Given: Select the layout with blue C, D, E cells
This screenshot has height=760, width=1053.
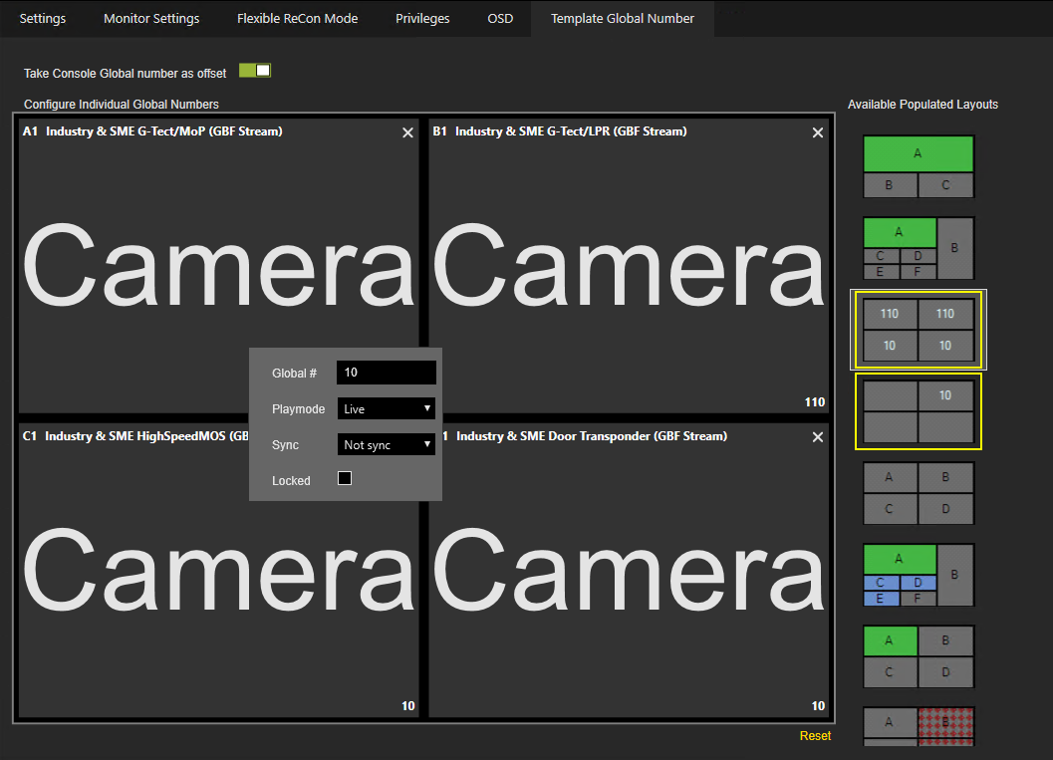Looking at the screenshot, I should tap(918, 575).
